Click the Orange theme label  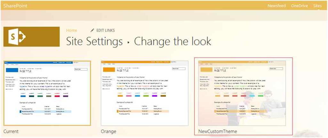(108, 132)
